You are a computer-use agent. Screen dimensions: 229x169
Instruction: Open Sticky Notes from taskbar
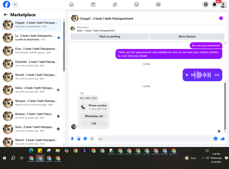click(x=40, y=151)
